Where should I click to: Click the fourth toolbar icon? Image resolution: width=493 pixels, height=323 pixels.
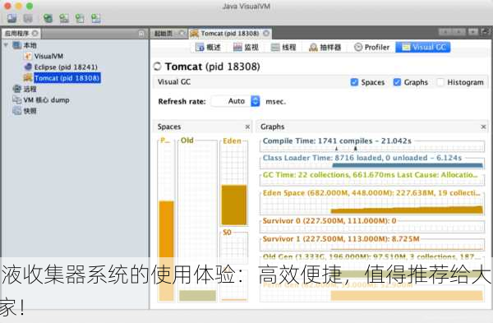[64, 18]
